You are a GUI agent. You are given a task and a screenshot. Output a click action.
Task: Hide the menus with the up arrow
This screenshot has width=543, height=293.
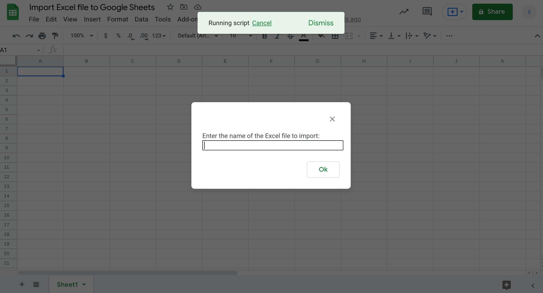click(537, 36)
